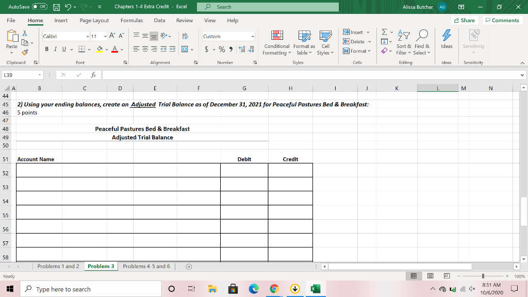The image size is (528, 297).
Task: Click the Cut scissors icon
Action: [25, 33]
